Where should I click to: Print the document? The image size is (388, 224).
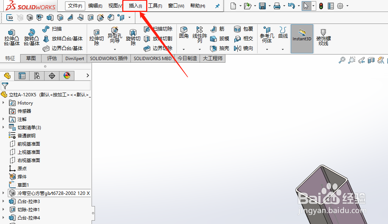click(x=277, y=6)
